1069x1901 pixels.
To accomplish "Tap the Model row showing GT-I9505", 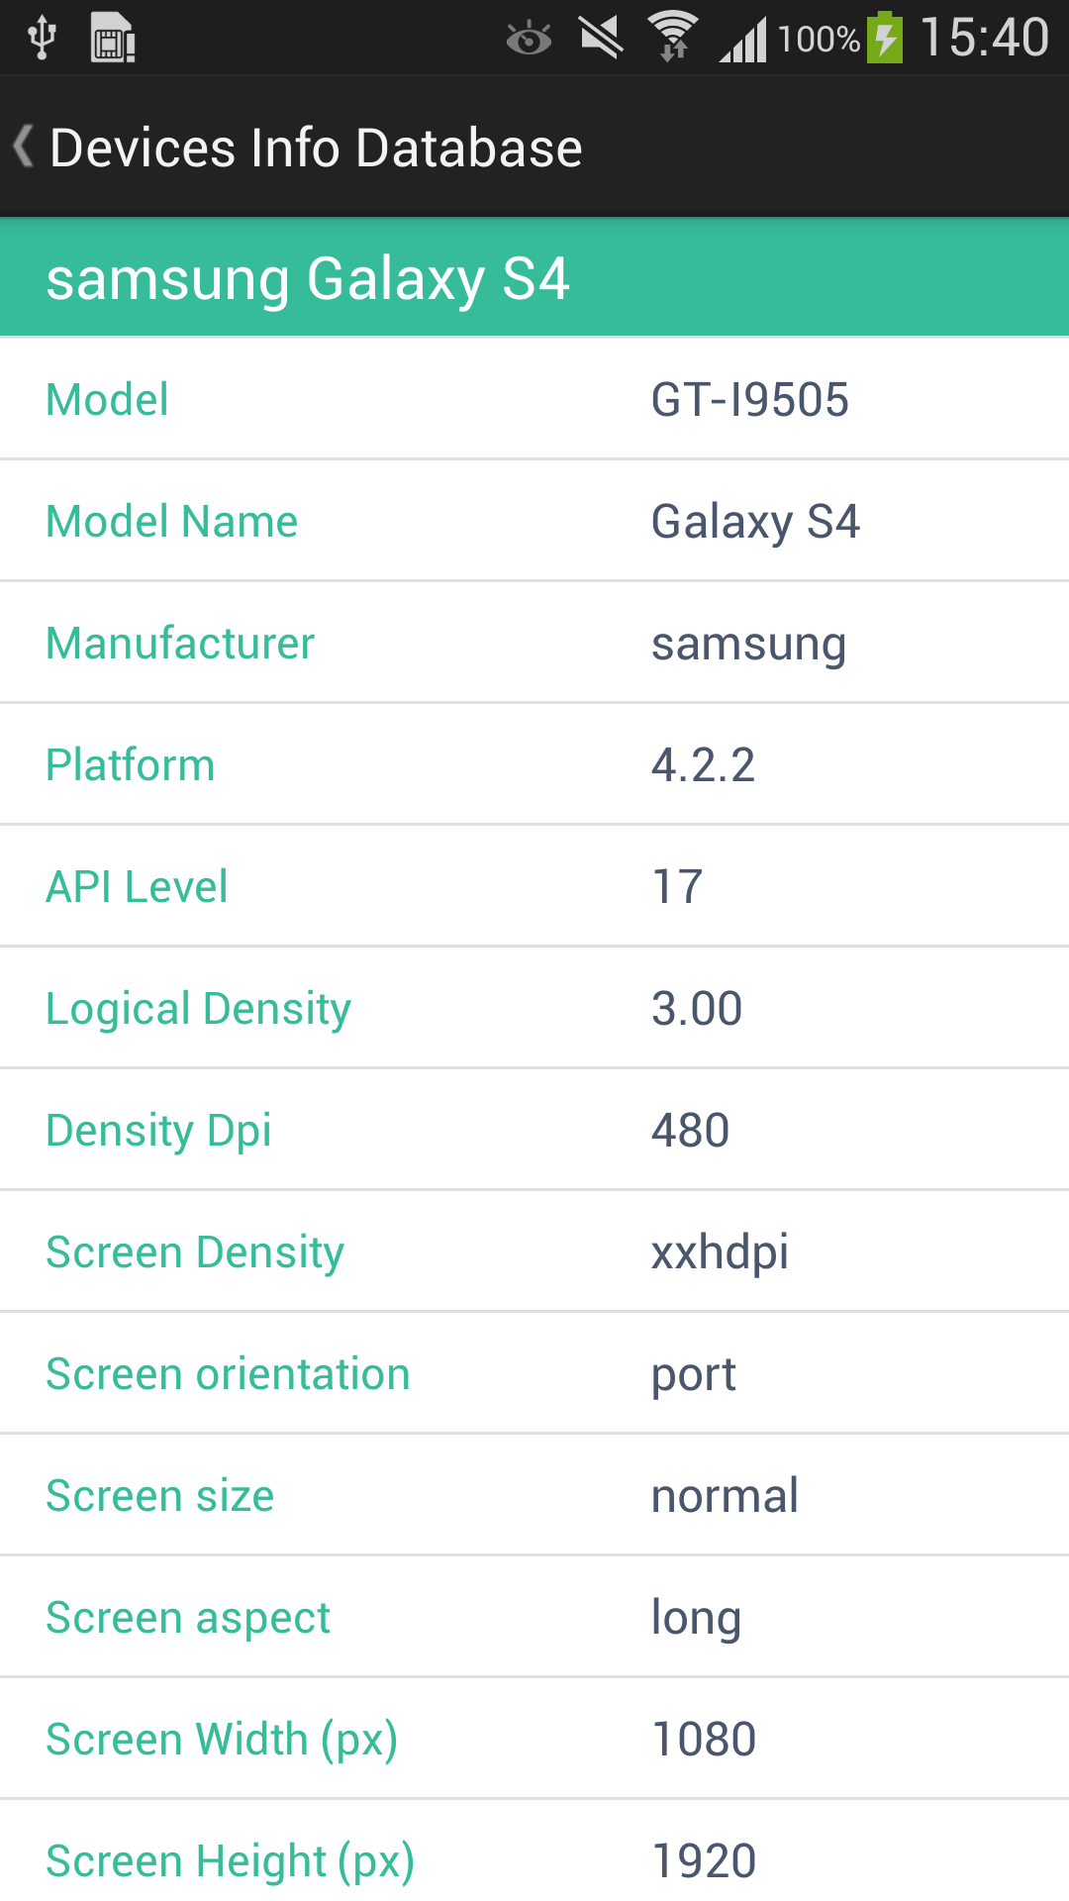I will tap(534, 399).
